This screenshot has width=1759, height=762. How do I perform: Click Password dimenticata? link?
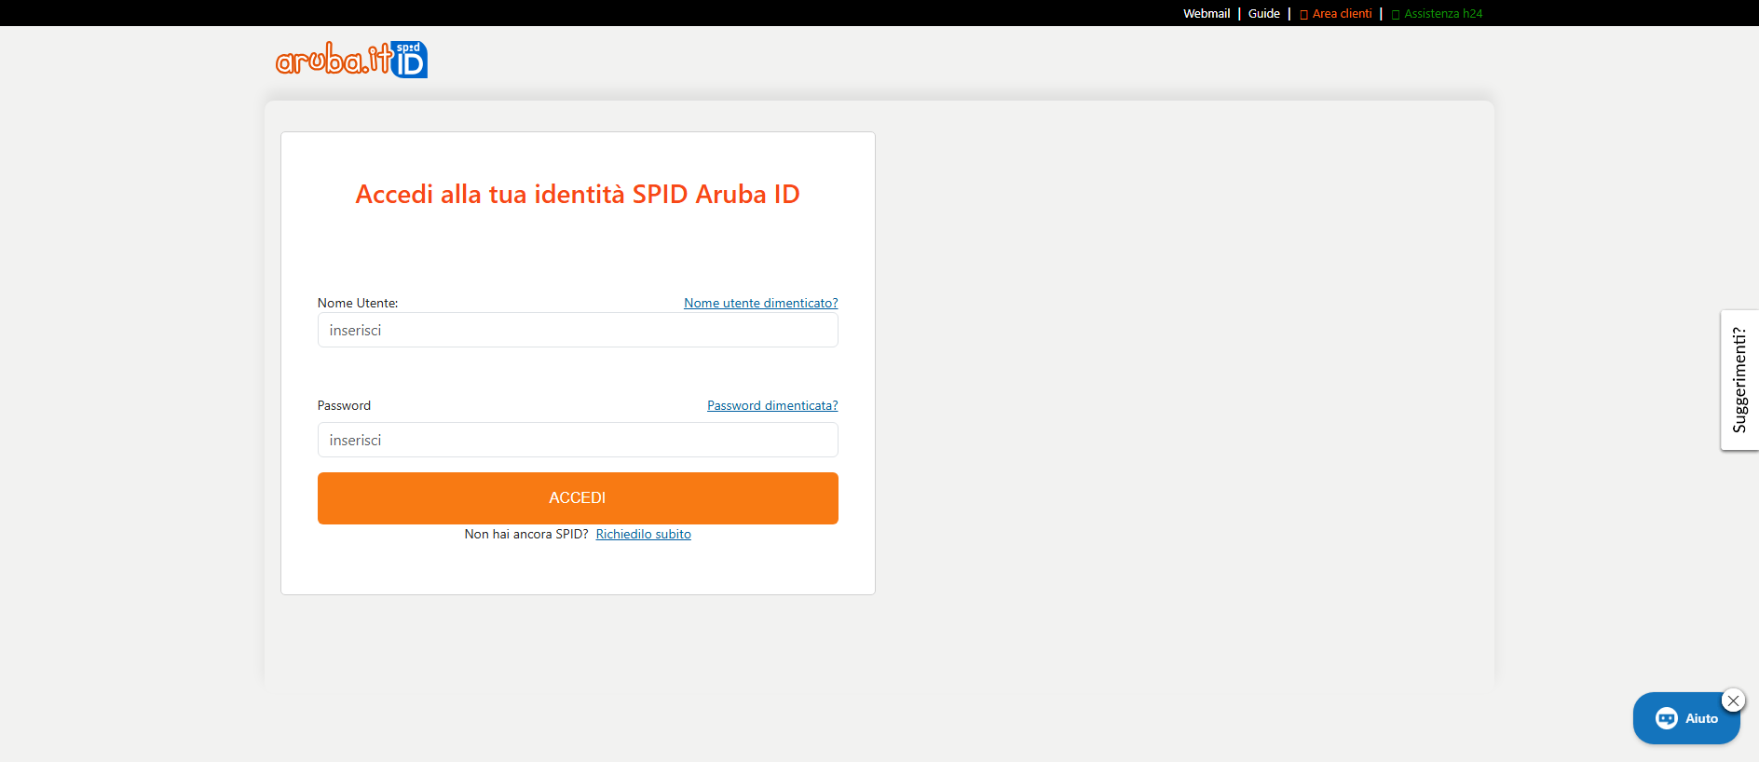tap(772, 405)
